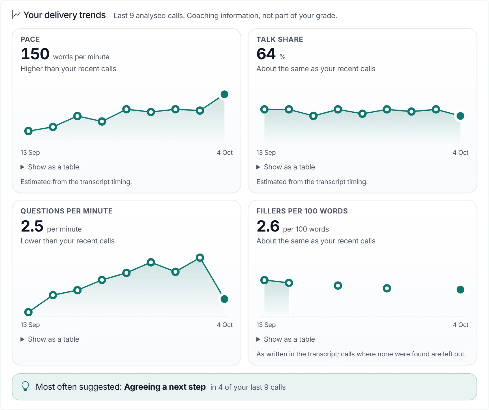The height and width of the screenshot is (410, 489).
Task: Click the fillers transcript note text
Action: (361, 354)
